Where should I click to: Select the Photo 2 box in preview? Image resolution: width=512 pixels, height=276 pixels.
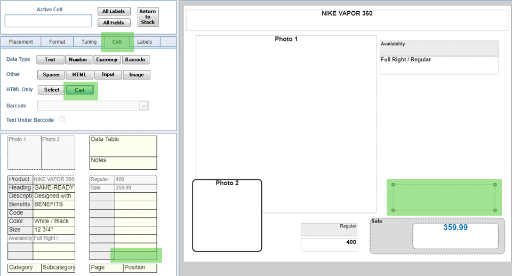click(x=227, y=215)
